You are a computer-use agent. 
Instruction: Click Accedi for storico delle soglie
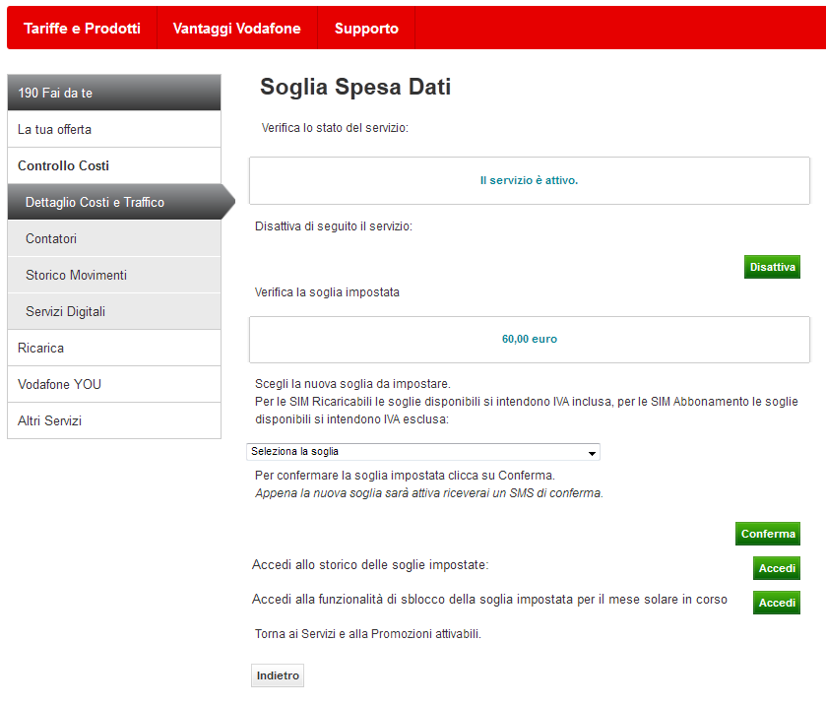pos(776,568)
